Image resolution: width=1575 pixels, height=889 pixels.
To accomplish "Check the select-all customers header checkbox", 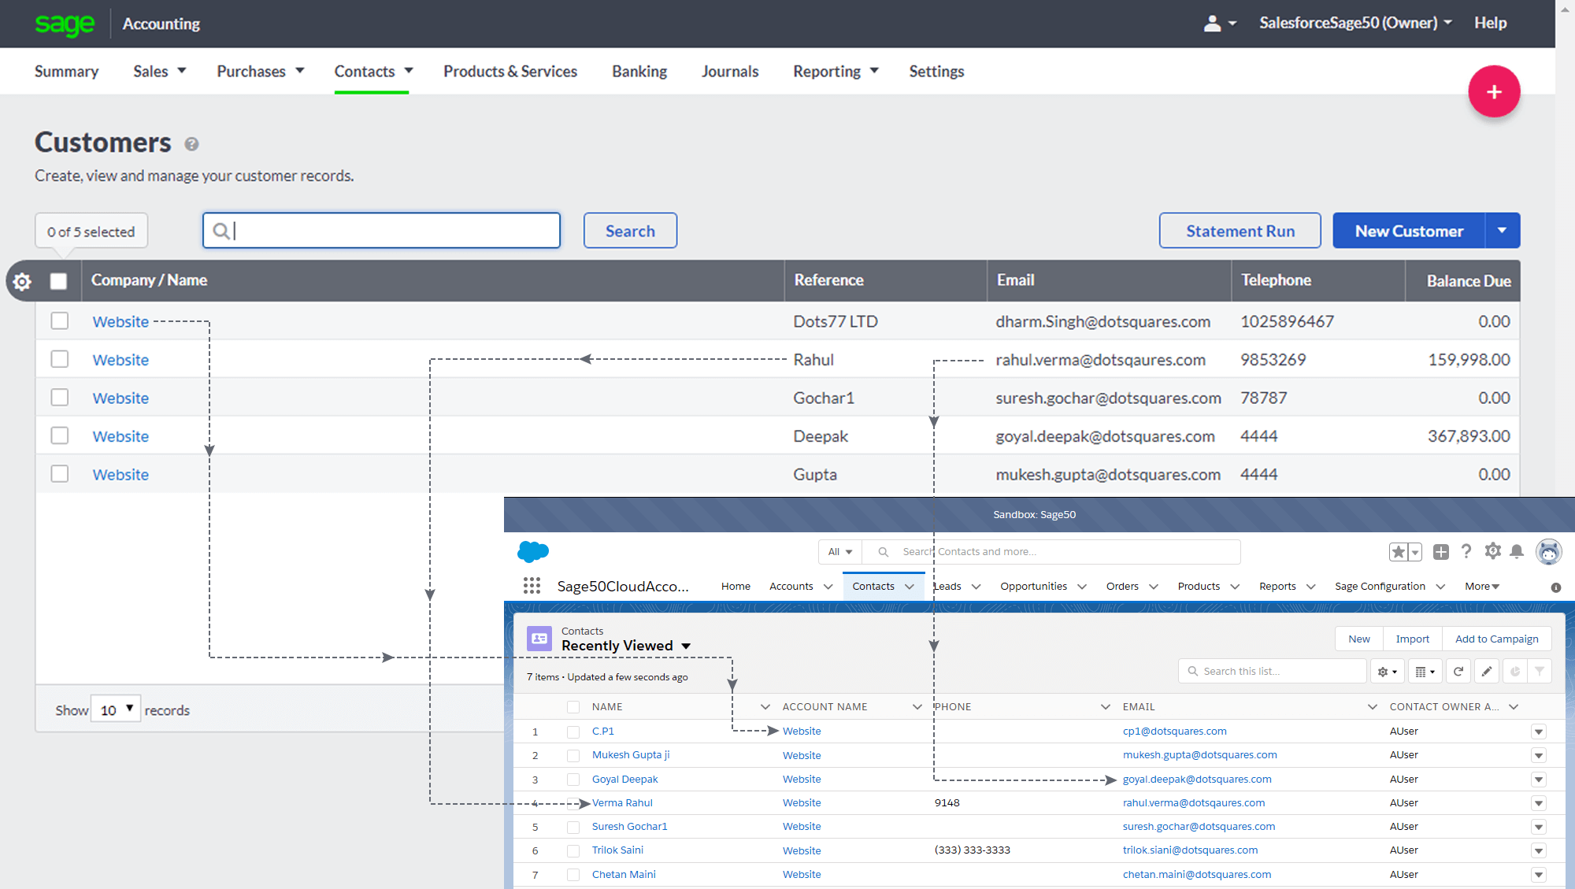I will click(58, 281).
